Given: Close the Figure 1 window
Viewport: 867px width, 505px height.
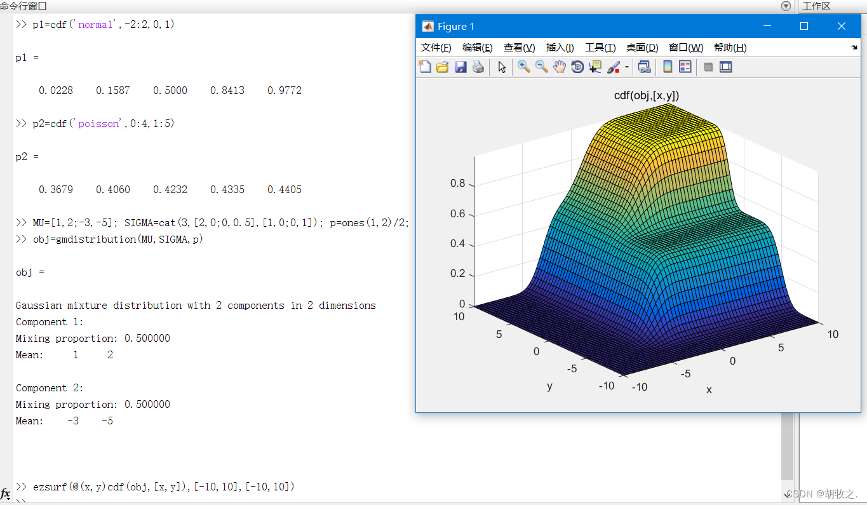Looking at the screenshot, I should tap(842, 26).
